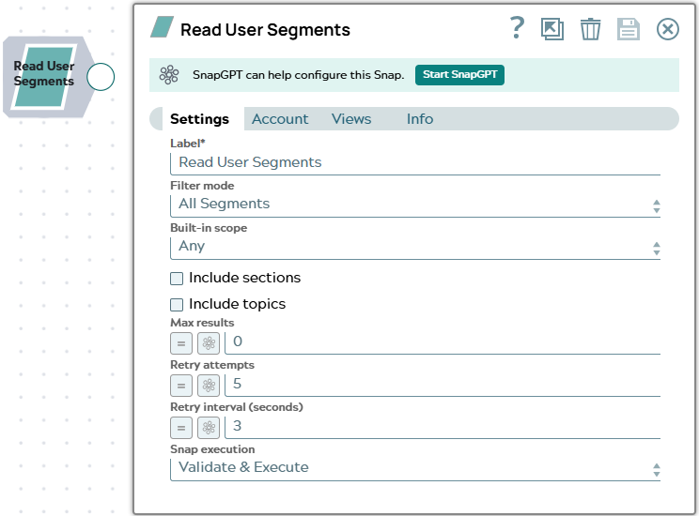Save settings with the floppy disk icon
Viewport: 699px width, 516px height.
629,29
